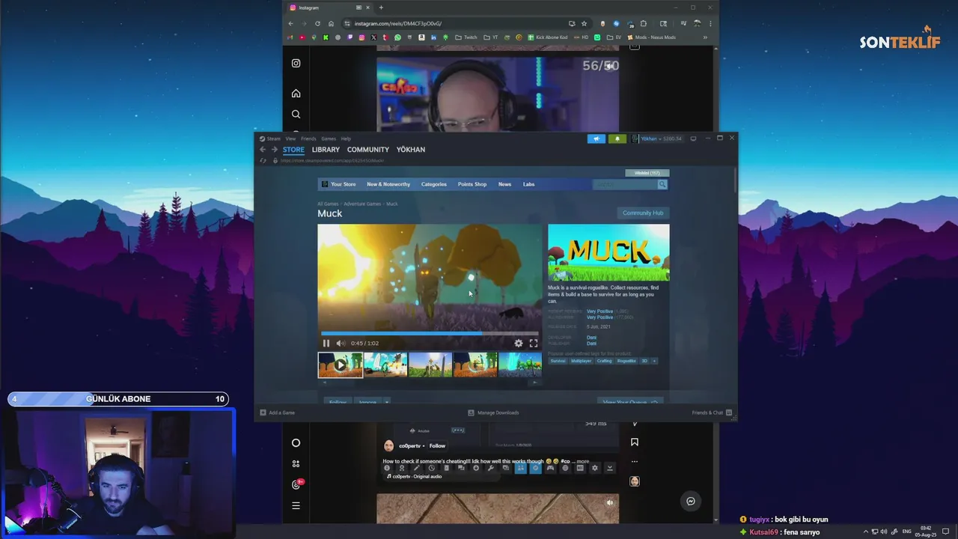Go forward in Steam navigation
This screenshot has width=958, height=539.
point(274,150)
